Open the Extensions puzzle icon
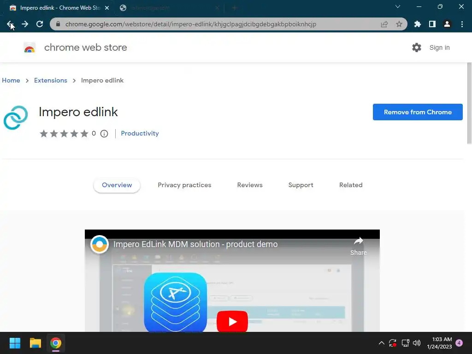The height and width of the screenshot is (354, 472). (x=418, y=24)
